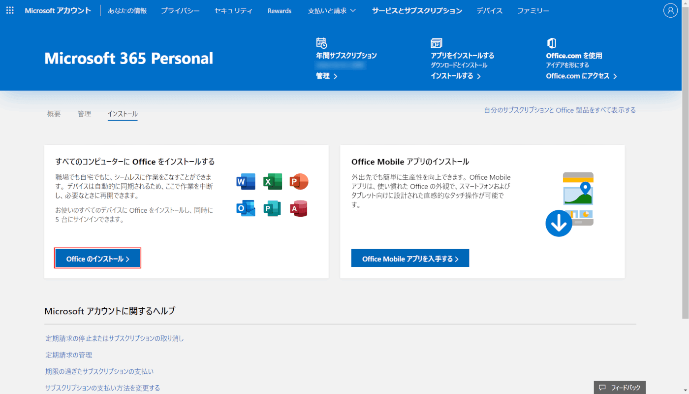Click the Publisher app icon
The height and width of the screenshot is (394, 689).
[272, 208]
